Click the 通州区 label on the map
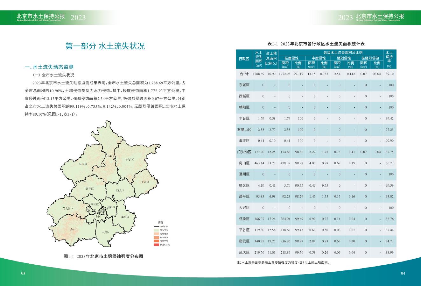Screen dimensions: 421x286 [125, 217]
